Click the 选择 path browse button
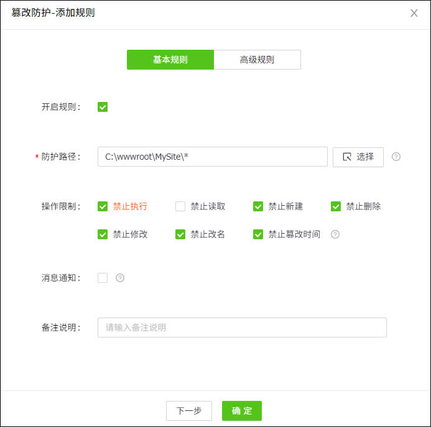 [358, 157]
